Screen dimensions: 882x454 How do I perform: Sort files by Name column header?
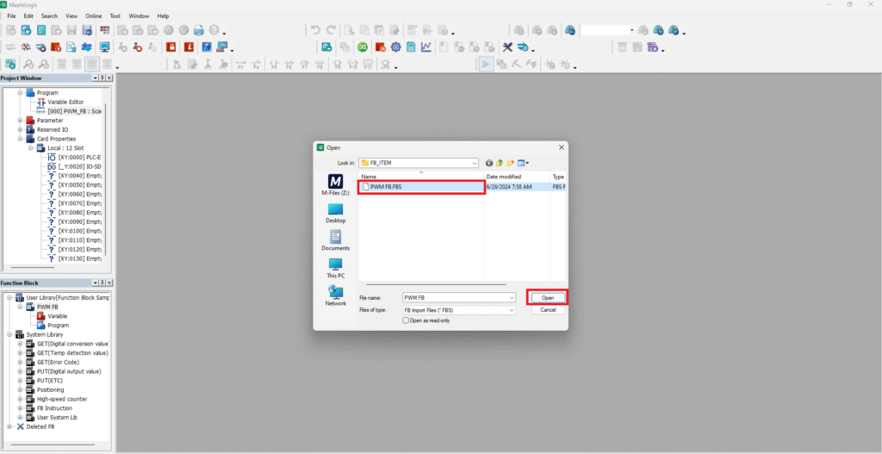click(x=421, y=177)
